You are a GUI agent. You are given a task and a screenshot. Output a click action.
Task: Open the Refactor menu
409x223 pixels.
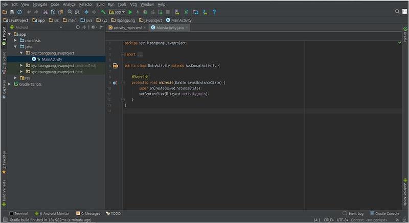click(85, 4)
